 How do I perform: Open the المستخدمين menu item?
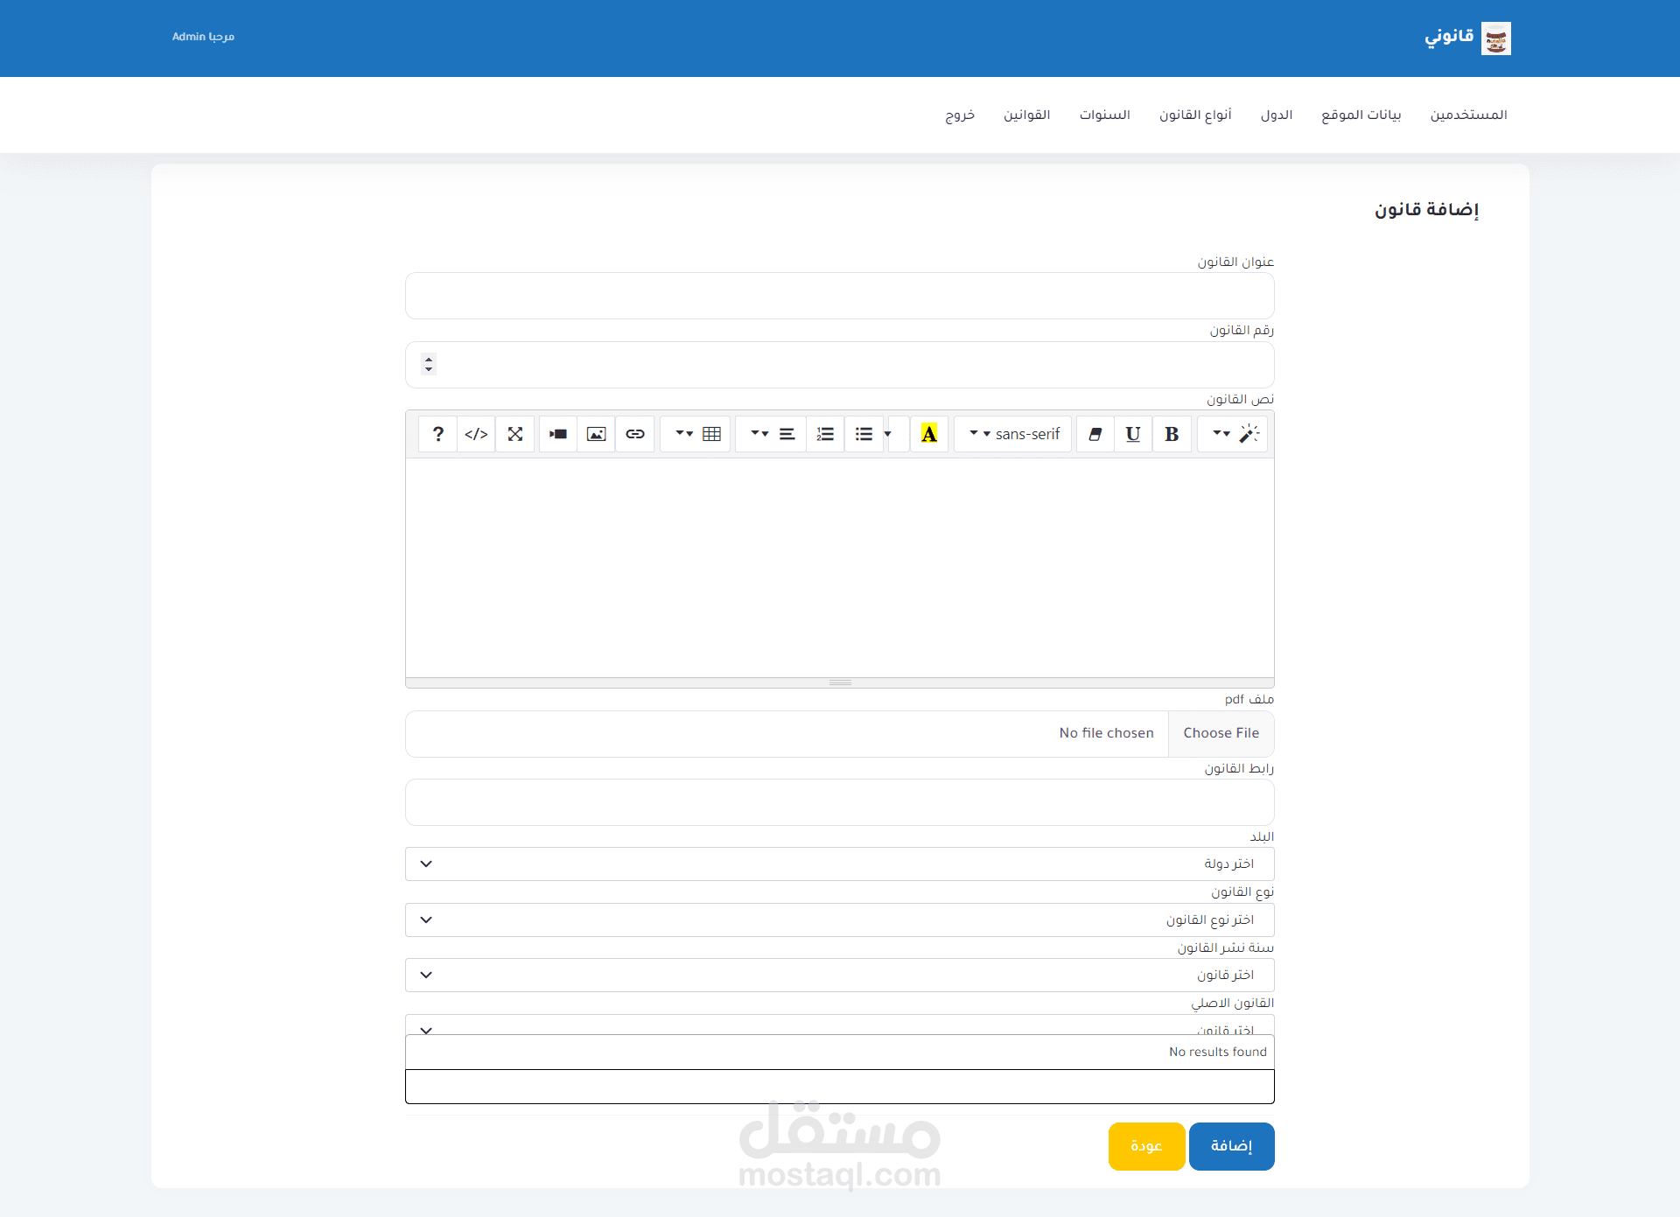pos(1468,115)
